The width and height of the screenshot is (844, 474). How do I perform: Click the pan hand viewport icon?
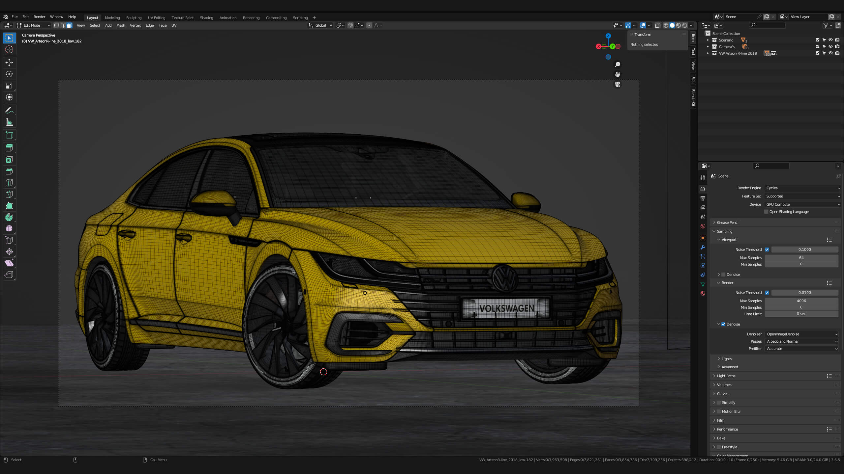[618, 74]
